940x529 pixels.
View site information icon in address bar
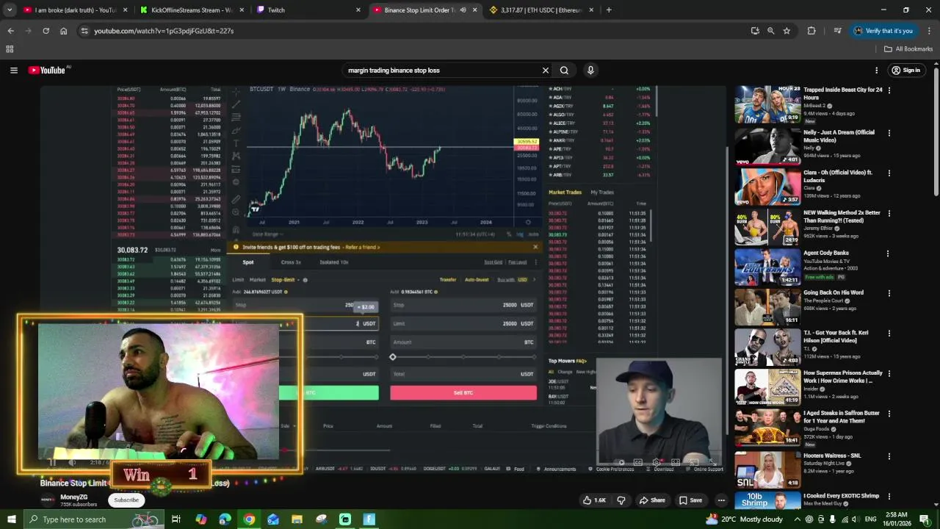pyautogui.click(x=84, y=31)
